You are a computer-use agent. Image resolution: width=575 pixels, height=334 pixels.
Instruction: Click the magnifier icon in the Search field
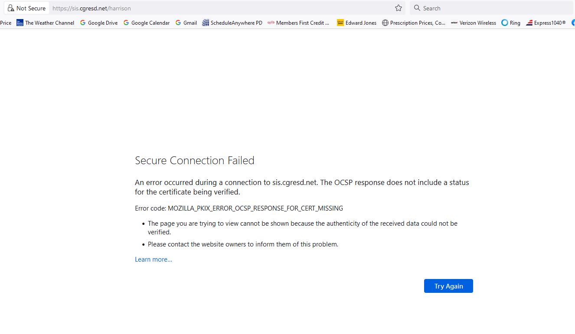tap(416, 8)
